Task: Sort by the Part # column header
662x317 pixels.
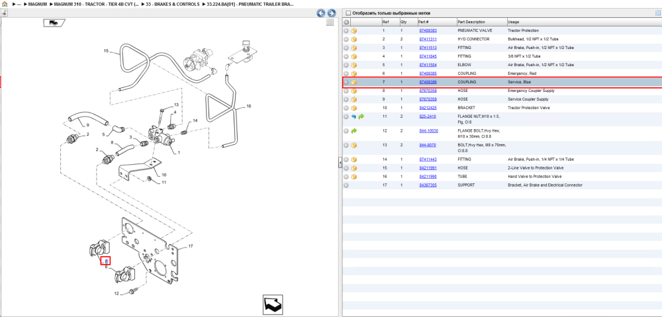Action: [424, 22]
